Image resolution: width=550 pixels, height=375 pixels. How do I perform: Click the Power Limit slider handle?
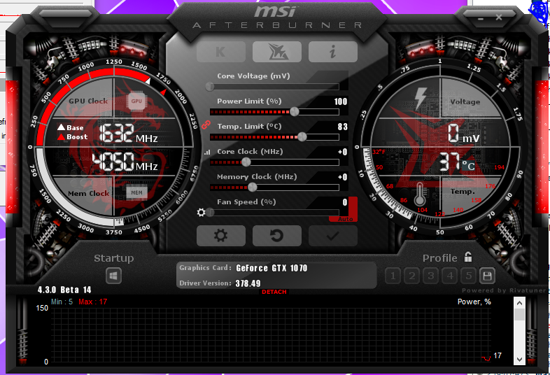(295, 111)
